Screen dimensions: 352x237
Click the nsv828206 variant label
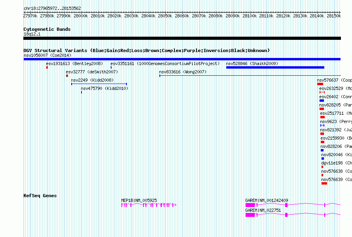pyautogui.click(x=336, y=146)
